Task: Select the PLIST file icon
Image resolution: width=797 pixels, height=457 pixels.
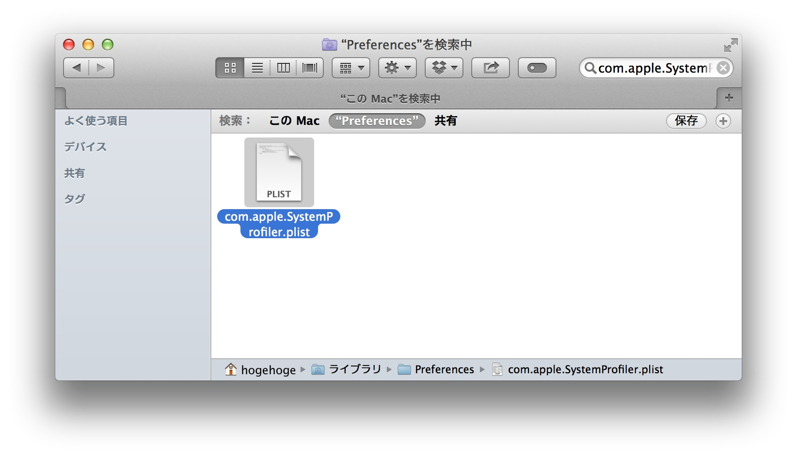Action: tap(279, 172)
